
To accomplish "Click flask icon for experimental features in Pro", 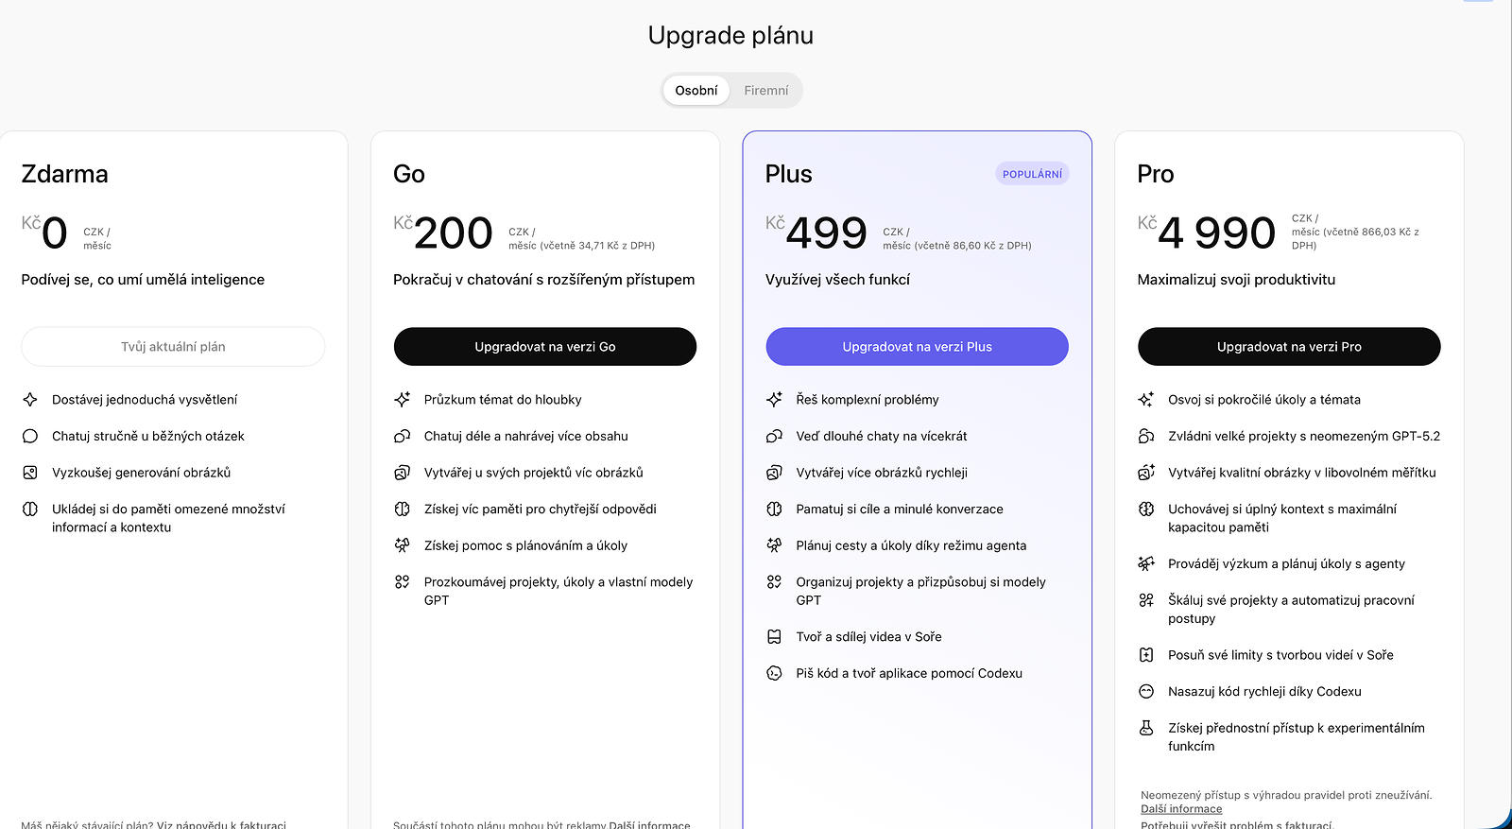I will [1146, 728].
